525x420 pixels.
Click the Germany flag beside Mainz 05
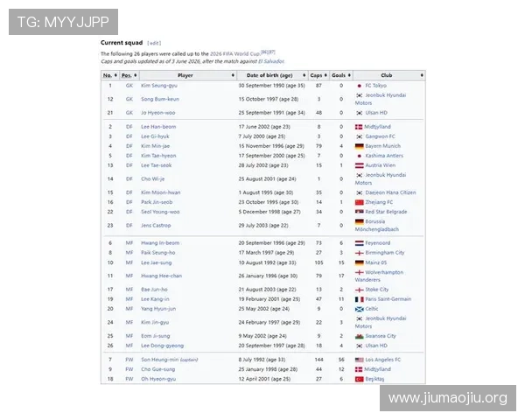pyautogui.click(x=360, y=262)
